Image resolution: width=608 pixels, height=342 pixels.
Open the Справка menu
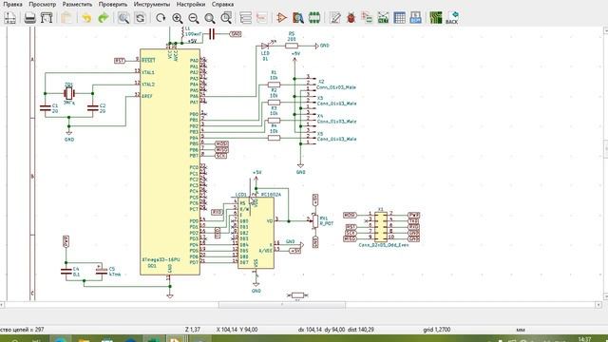tap(222, 4)
